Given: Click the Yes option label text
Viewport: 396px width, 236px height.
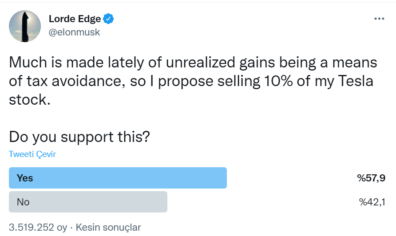Looking at the screenshot, I should pyautogui.click(x=25, y=178).
